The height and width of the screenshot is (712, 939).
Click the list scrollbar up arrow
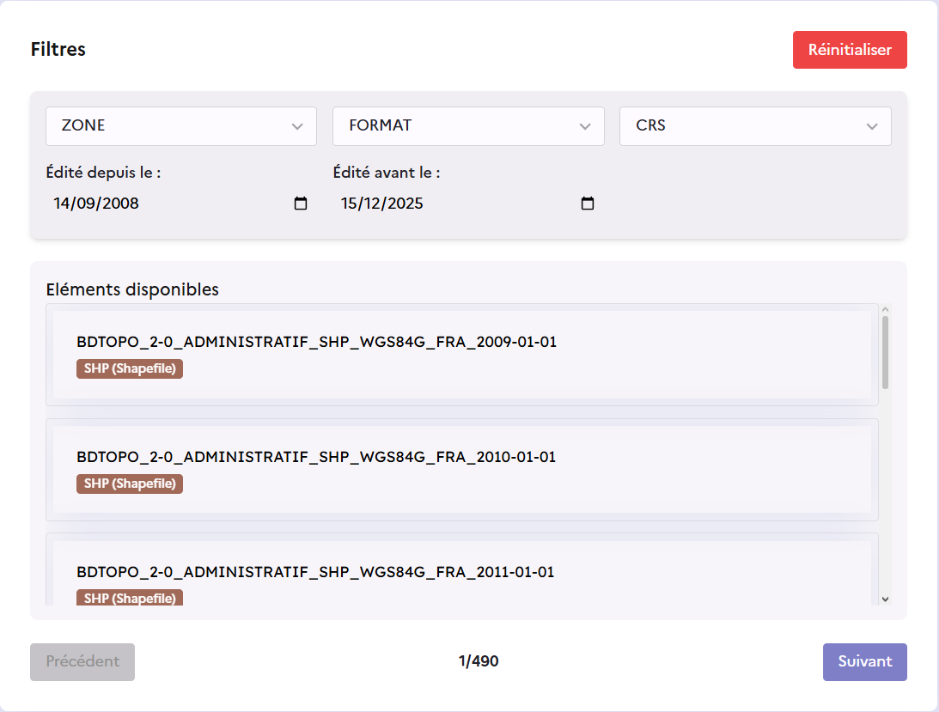(x=885, y=310)
